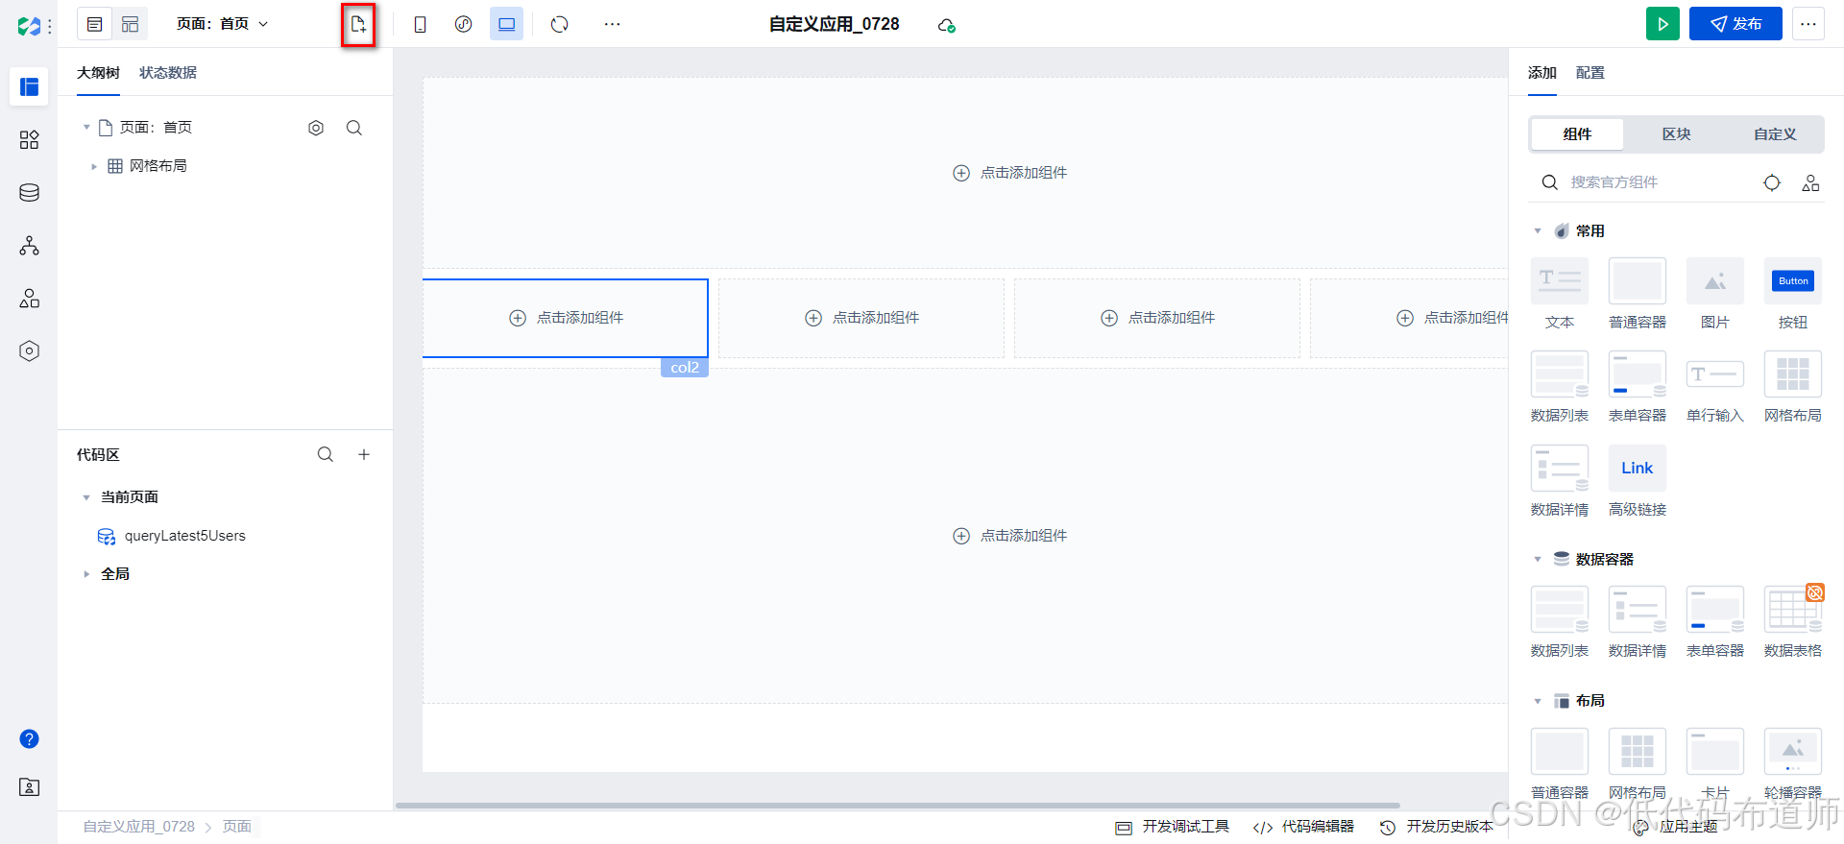Select the 轮播容器 component
1844x844 pixels.
(x=1793, y=764)
